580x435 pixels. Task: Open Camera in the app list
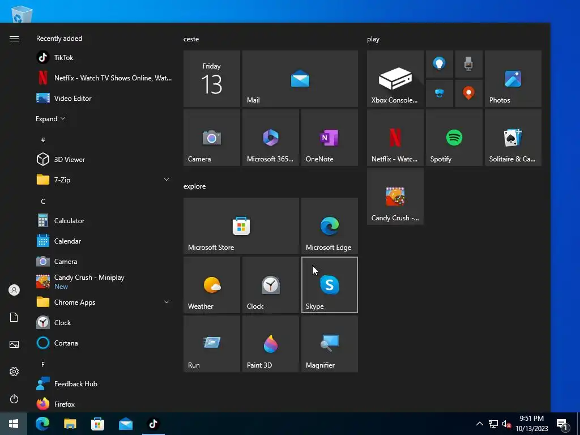tap(104, 261)
